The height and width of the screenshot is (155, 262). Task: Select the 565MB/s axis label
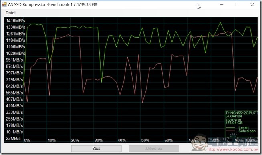pos(14,93)
